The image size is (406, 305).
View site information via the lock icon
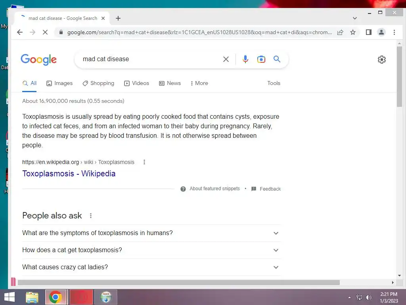point(61,32)
